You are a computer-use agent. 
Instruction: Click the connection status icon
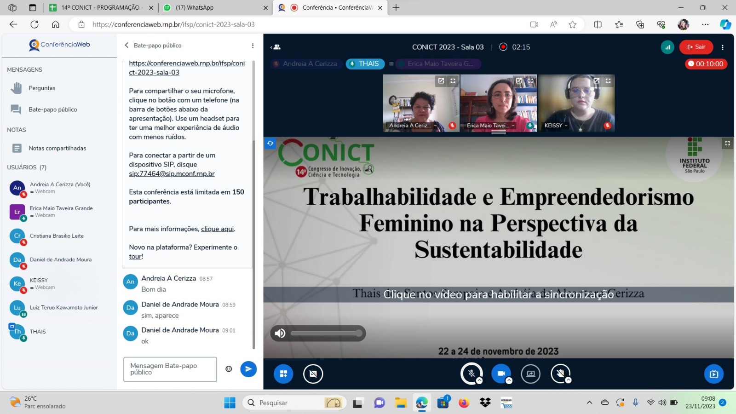667,47
